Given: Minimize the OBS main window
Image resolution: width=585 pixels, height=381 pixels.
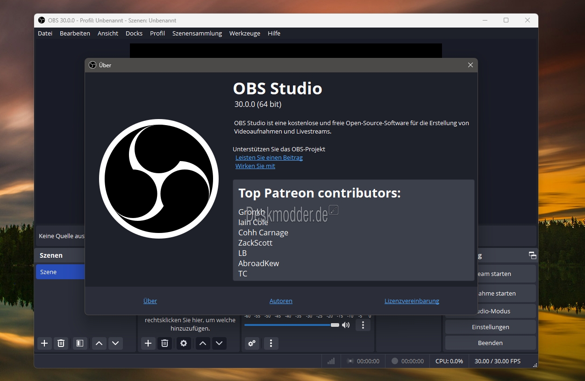Looking at the screenshot, I should coord(485,21).
